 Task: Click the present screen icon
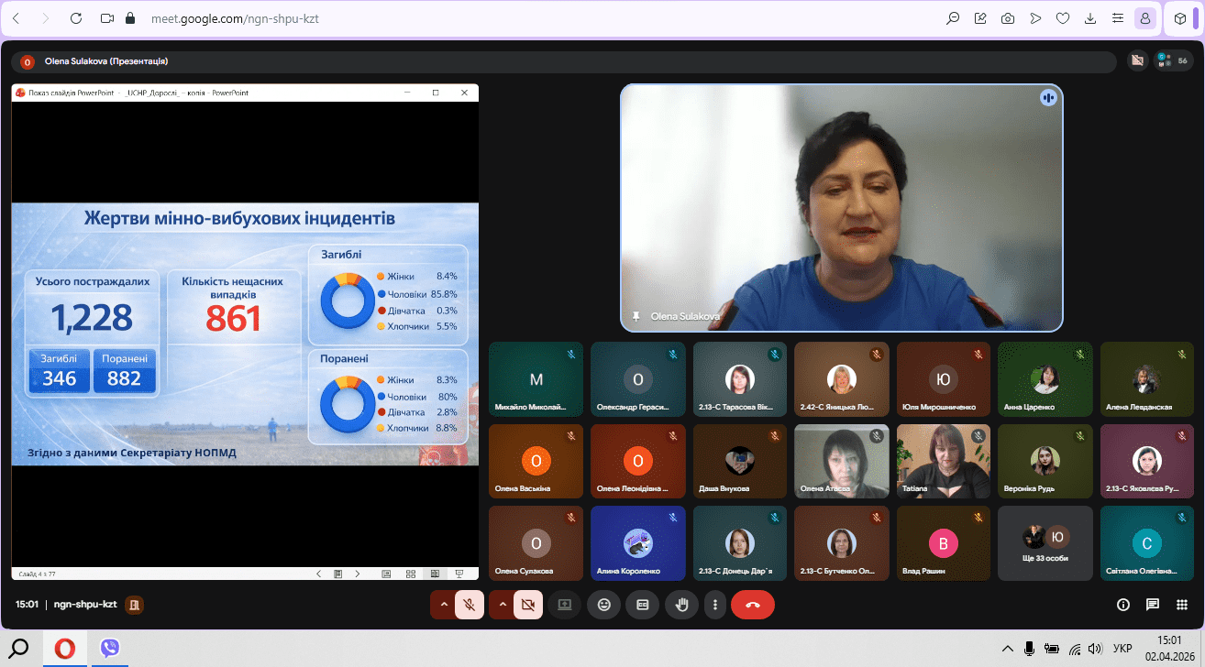(x=564, y=605)
